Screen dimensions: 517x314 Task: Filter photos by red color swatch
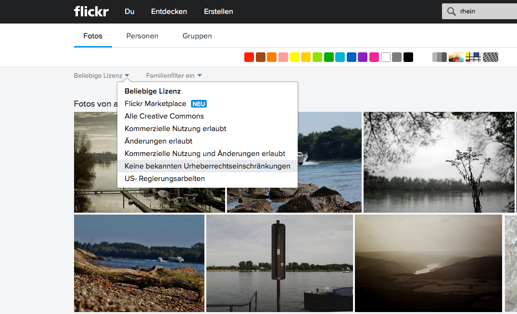[249, 57]
